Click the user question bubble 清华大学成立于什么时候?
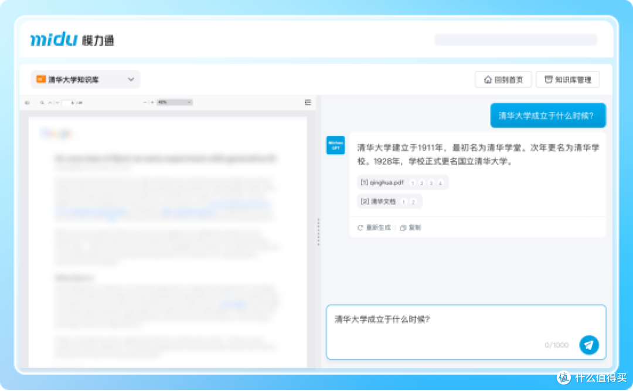Image resolution: width=633 pixels, height=391 pixels. tap(548, 115)
